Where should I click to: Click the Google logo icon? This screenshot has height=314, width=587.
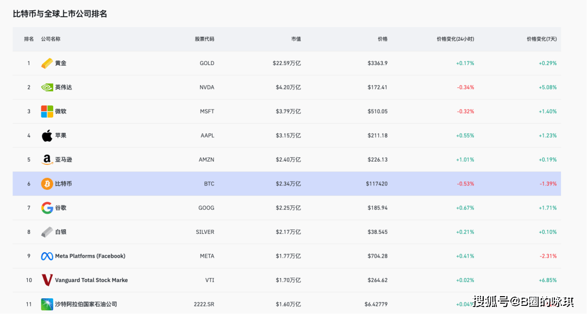(47, 208)
